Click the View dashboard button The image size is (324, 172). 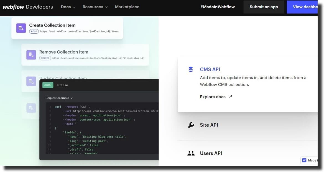[x=302, y=7]
